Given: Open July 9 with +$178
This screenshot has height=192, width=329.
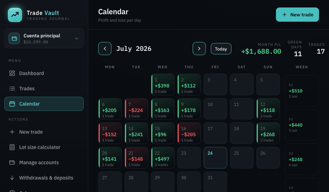Looking at the screenshot, I should click(189, 109).
